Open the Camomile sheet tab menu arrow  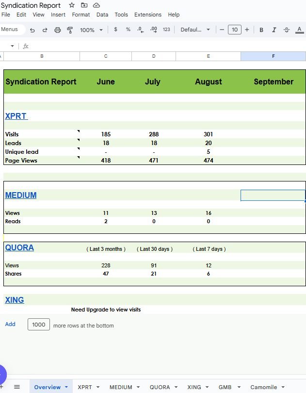click(x=283, y=387)
